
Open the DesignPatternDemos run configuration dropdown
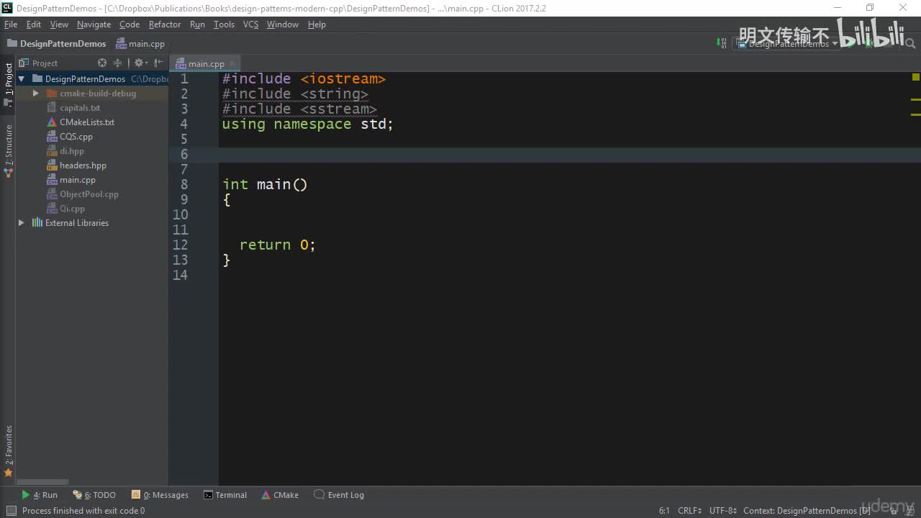tap(787, 44)
